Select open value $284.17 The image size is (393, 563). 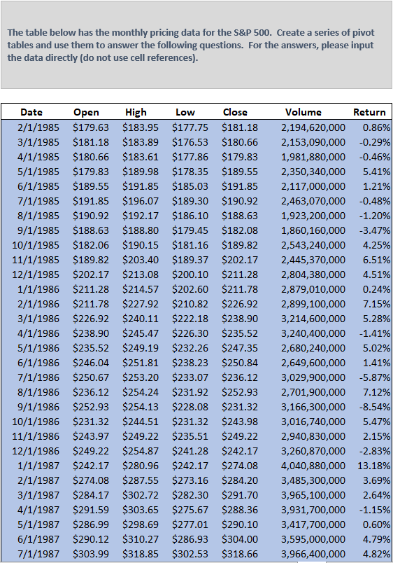(x=91, y=496)
